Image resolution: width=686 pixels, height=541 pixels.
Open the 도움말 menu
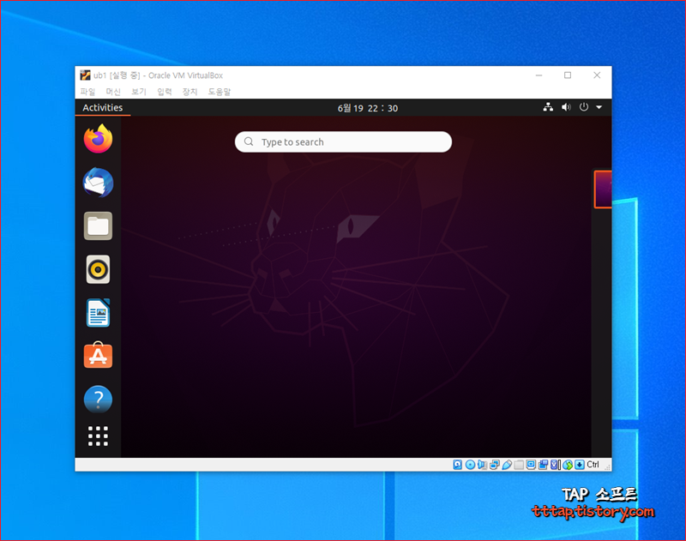pyautogui.click(x=219, y=92)
